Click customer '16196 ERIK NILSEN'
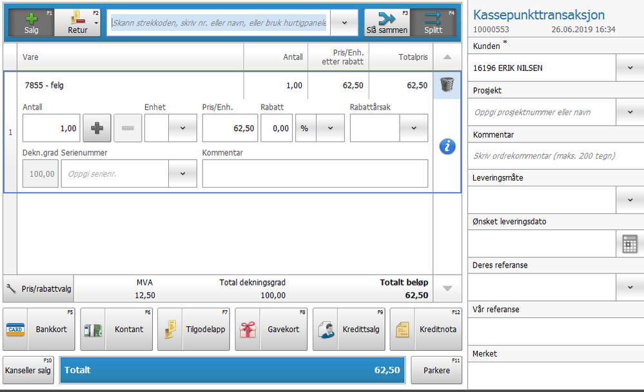Image resolution: width=644 pixels, height=392 pixels. pos(507,68)
